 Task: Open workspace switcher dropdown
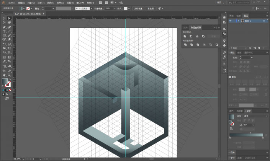[221, 3]
